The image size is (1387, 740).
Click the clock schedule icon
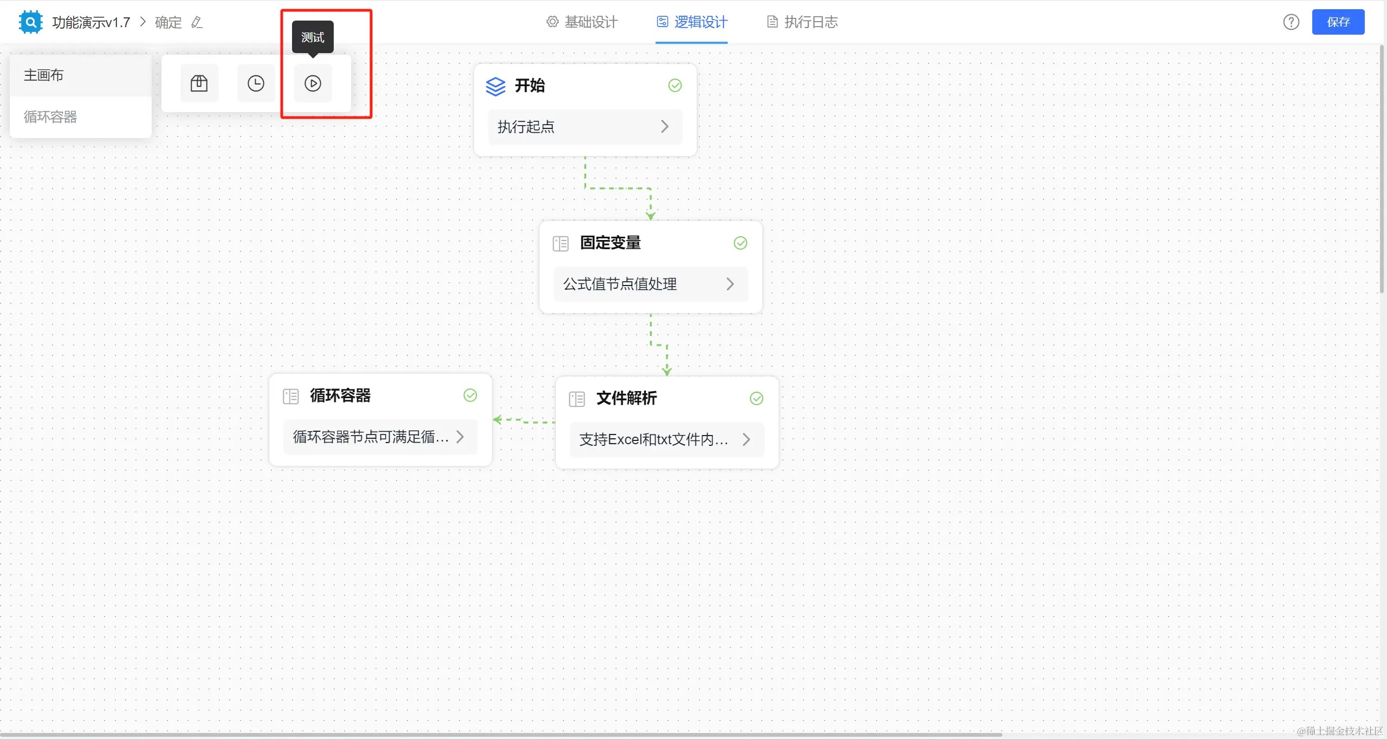click(x=256, y=83)
